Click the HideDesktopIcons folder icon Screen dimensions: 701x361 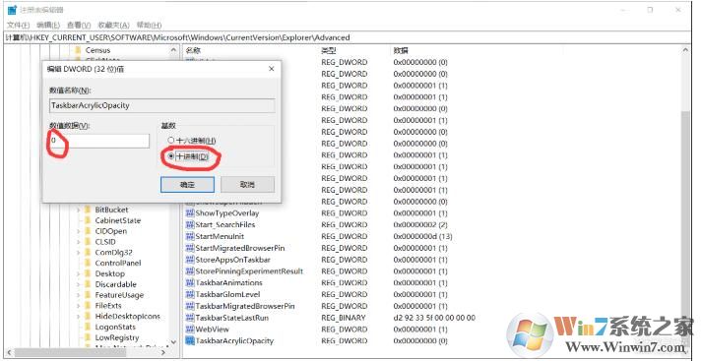(88, 317)
